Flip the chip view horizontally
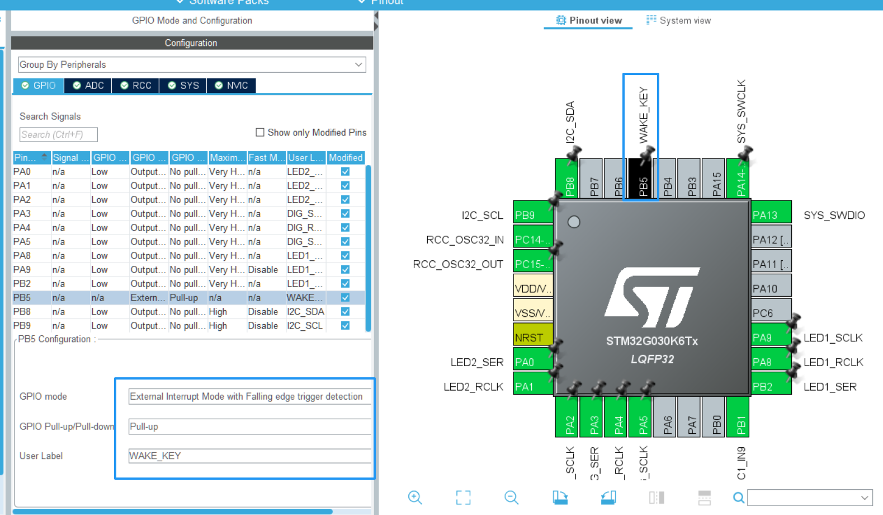The height and width of the screenshot is (515, 883). [x=657, y=497]
